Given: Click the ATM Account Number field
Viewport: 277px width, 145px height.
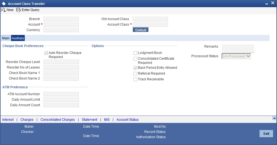Looking at the screenshot, I should (61, 94).
